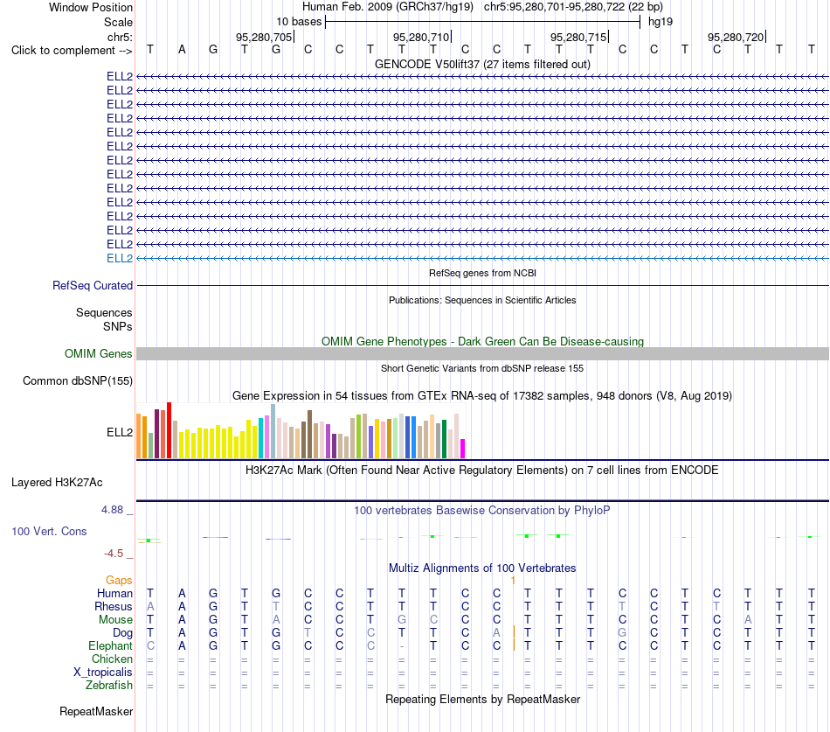830x732 pixels.
Task: Select the Zebrafish alignment row label
Action: [109, 686]
